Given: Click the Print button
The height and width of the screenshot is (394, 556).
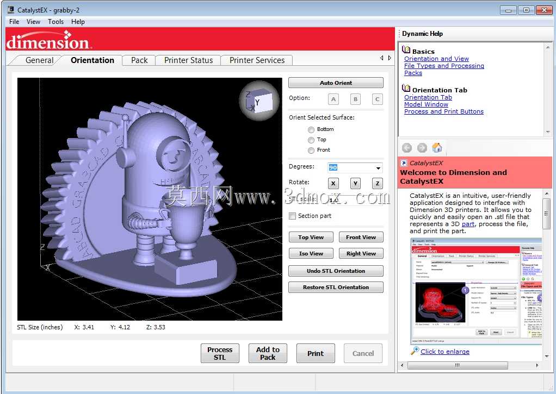Looking at the screenshot, I should [x=316, y=353].
